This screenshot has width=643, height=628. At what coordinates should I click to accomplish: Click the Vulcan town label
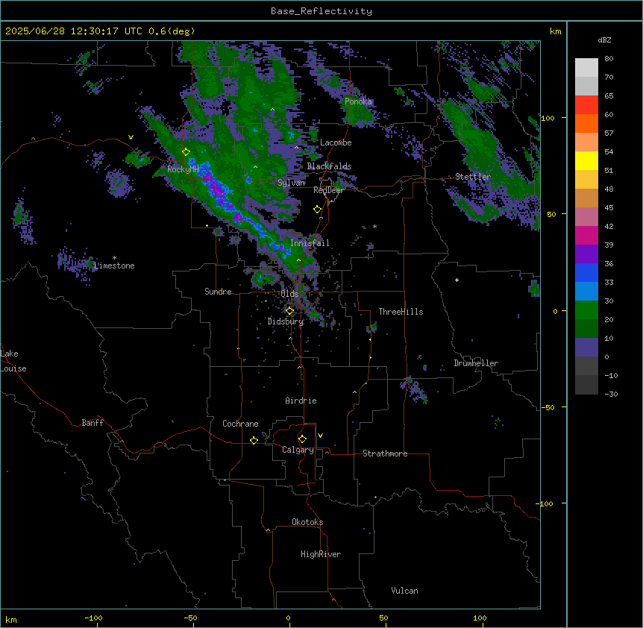point(405,591)
